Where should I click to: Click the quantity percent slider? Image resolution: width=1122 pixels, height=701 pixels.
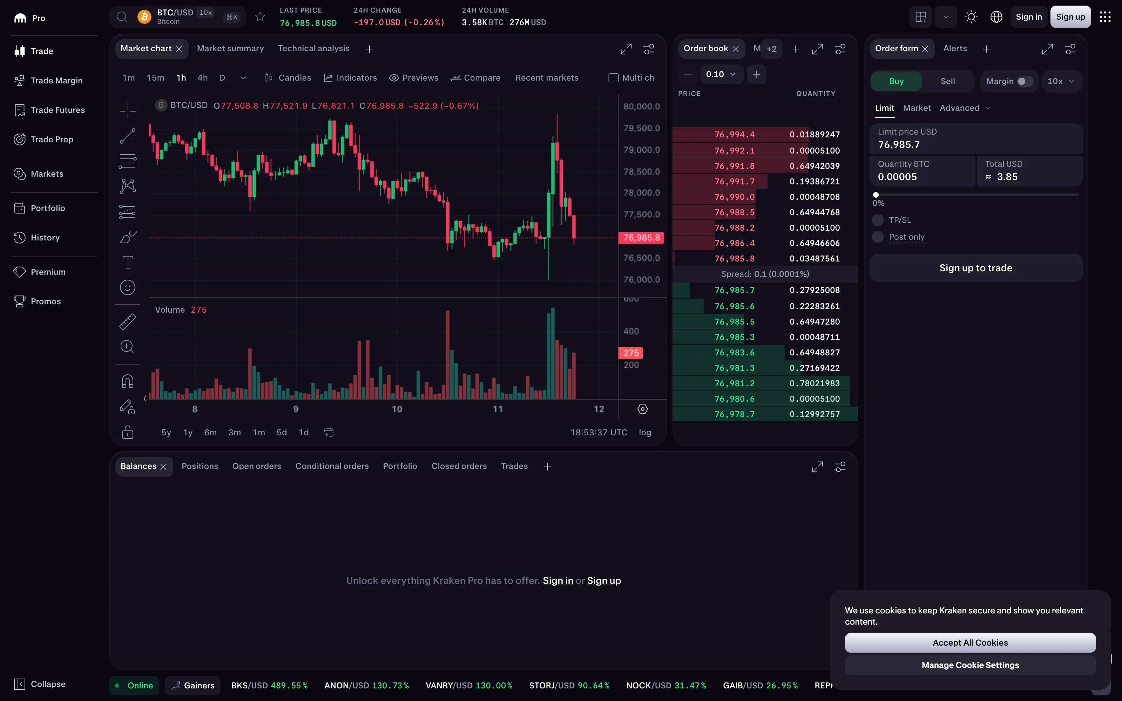click(x=976, y=195)
